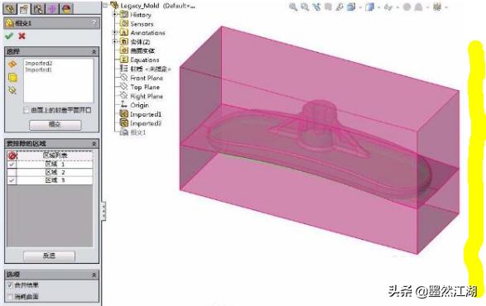Image resolution: width=486 pixels, height=306 pixels.
Task: Click the 反选 button
Action: [49, 256]
